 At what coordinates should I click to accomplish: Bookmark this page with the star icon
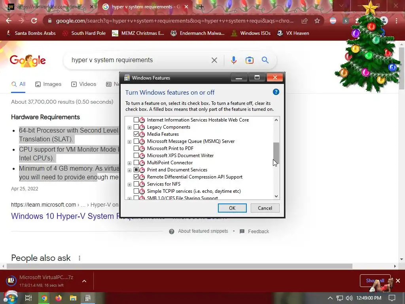coord(317,21)
